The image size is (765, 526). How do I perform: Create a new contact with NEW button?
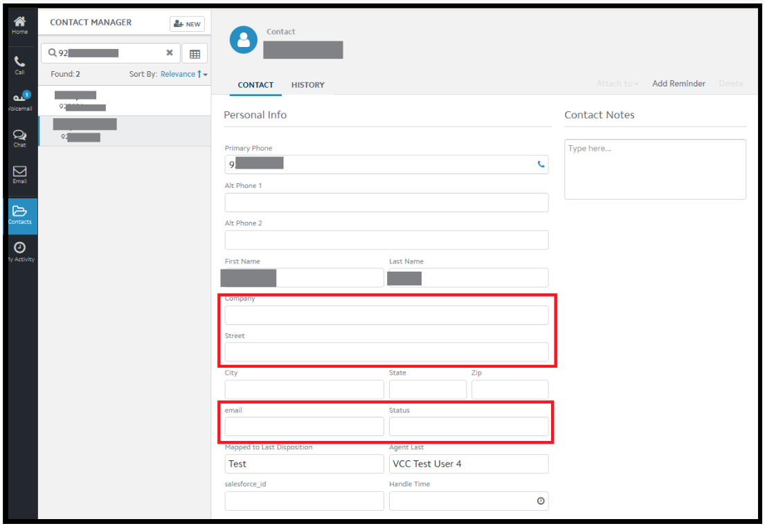pyautogui.click(x=188, y=24)
